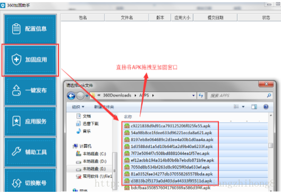Open the 辅助工具 wrench section
The width and height of the screenshot is (281, 194).
pos(30,152)
